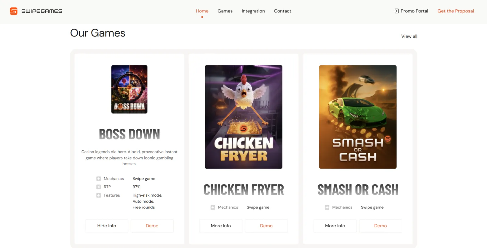487x248 pixels.
Task: Click 'High-risk mode, Auto mode, Free rounds' text
Action: 147,201
